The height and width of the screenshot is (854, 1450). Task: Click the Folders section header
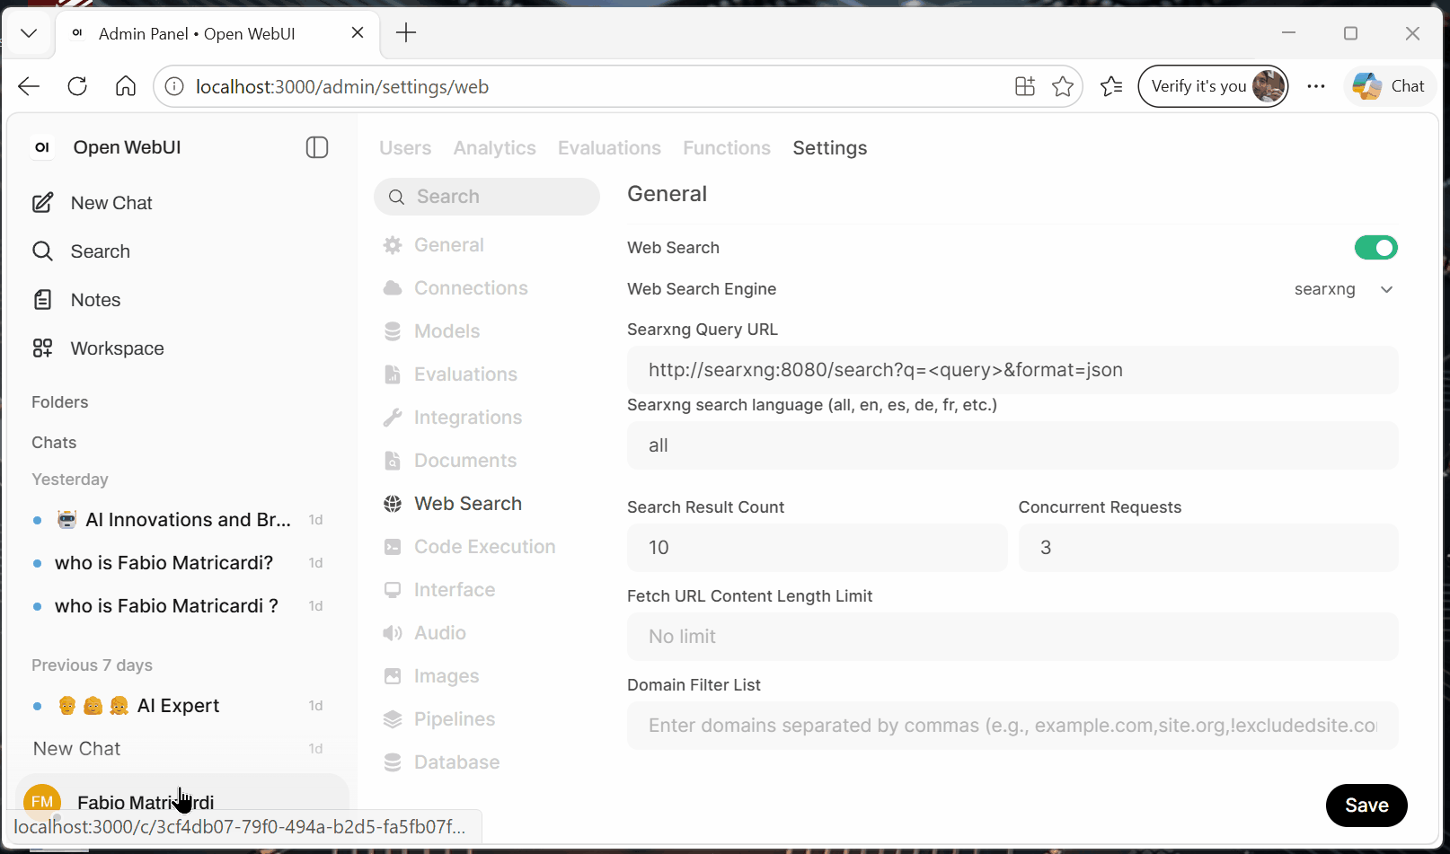(x=60, y=402)
